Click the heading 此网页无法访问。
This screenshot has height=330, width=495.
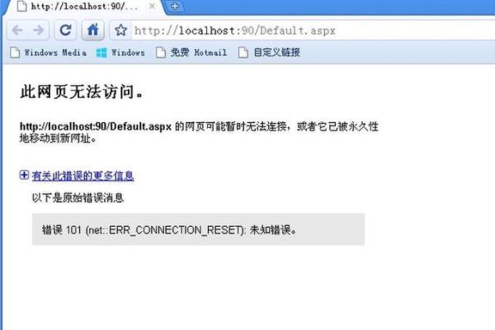pyautogui.click(x=82, y=92)
